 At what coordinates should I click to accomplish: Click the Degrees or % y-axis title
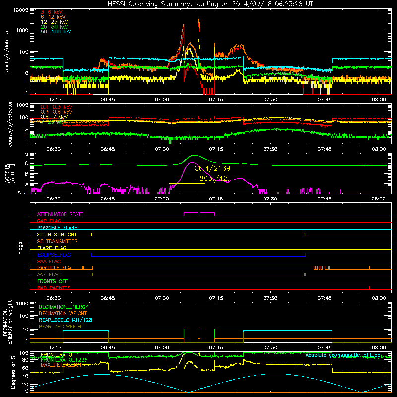point(13,372)
